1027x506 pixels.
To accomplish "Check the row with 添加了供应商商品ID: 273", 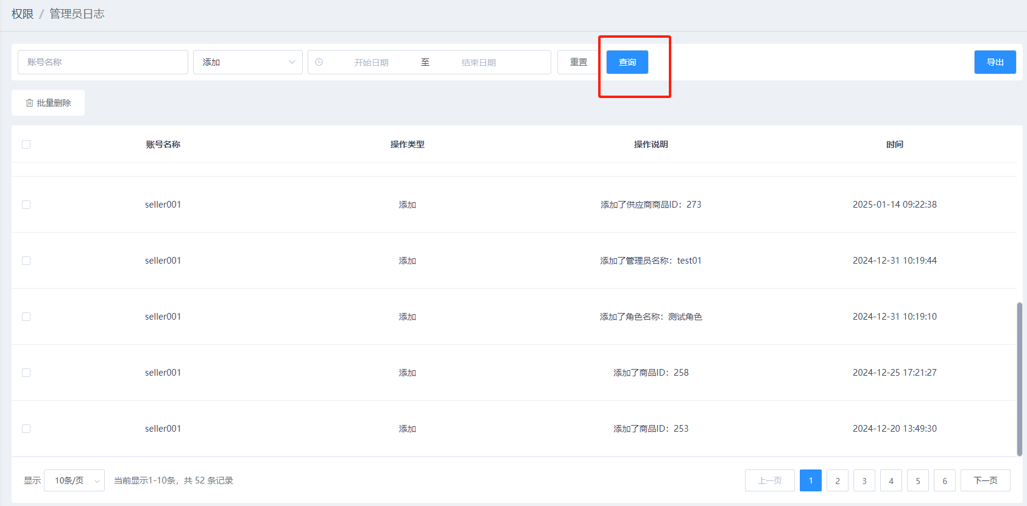I will coord(26,205).
